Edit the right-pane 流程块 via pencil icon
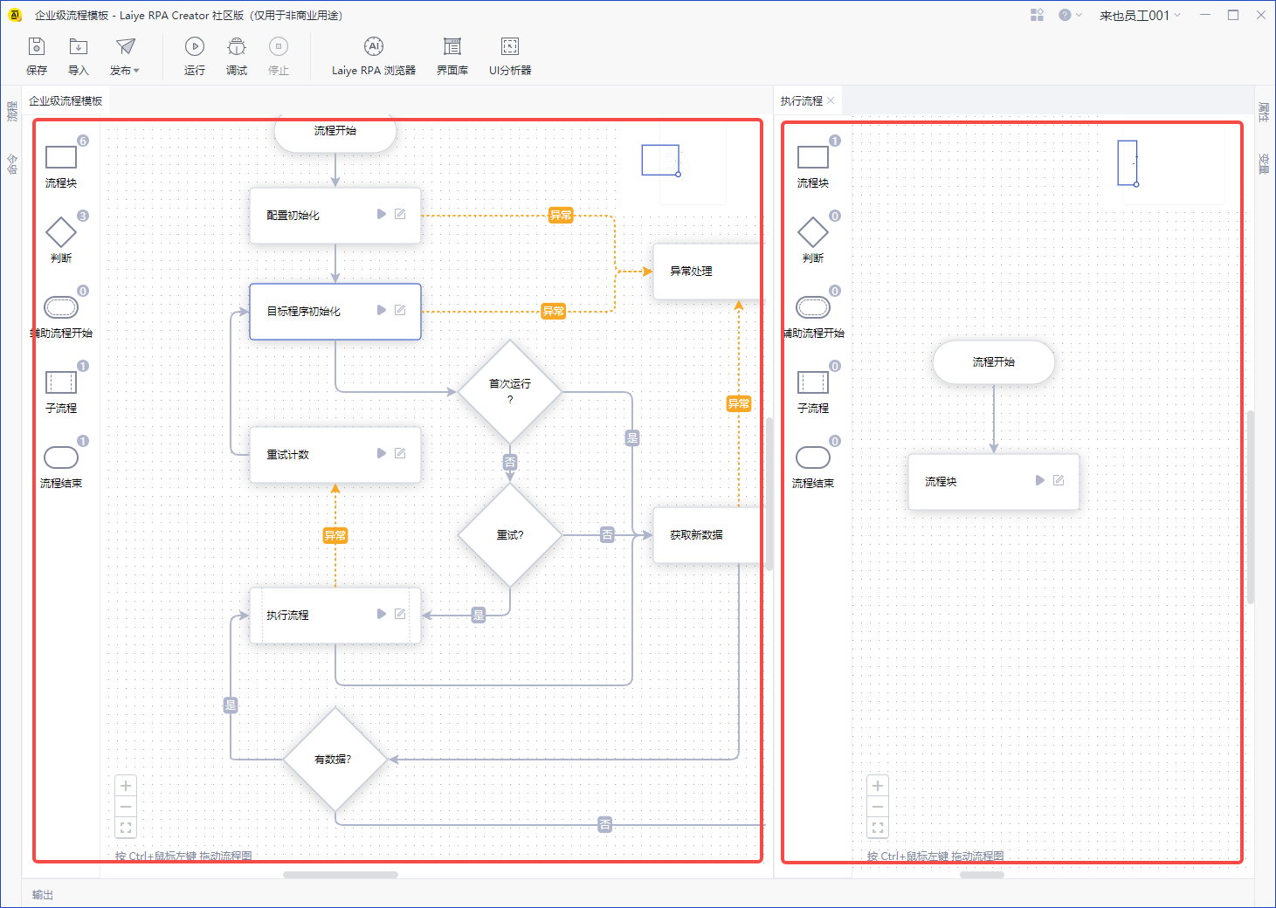 1059,480
